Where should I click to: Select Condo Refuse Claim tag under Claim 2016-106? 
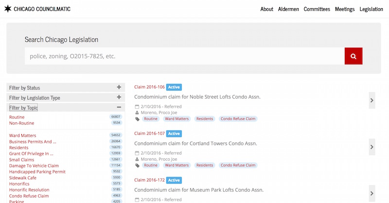click(238, 118)
